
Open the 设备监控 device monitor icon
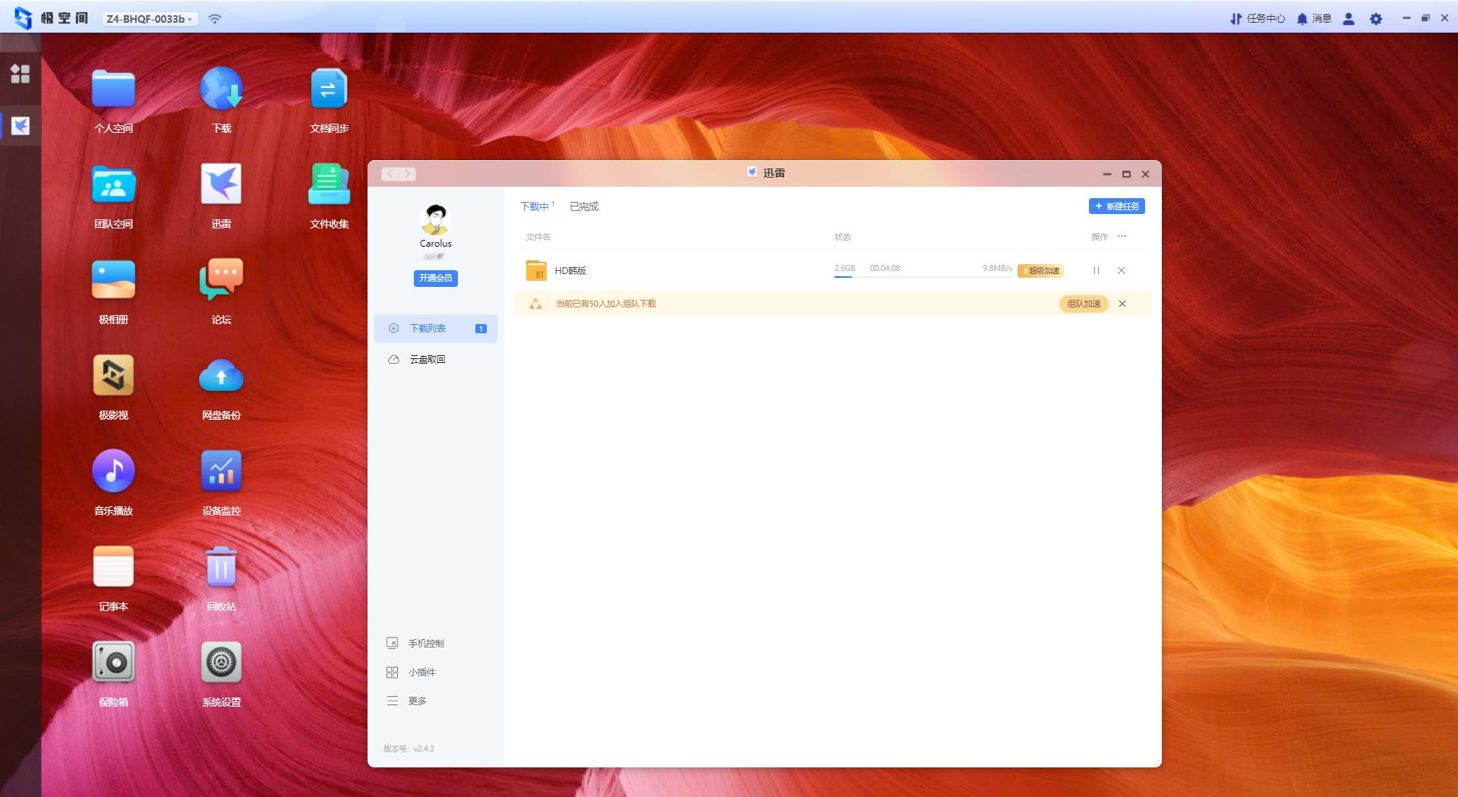click(x=221, y=471)
